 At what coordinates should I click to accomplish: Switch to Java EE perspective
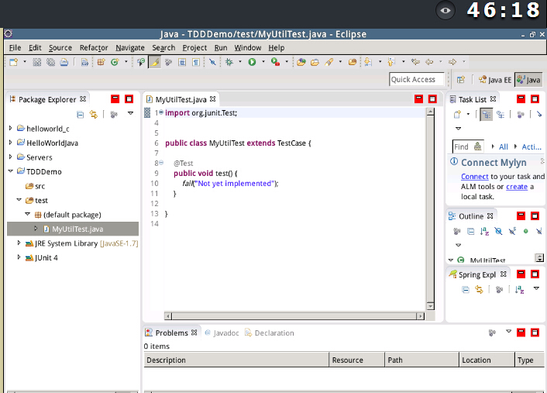[494, 80]
